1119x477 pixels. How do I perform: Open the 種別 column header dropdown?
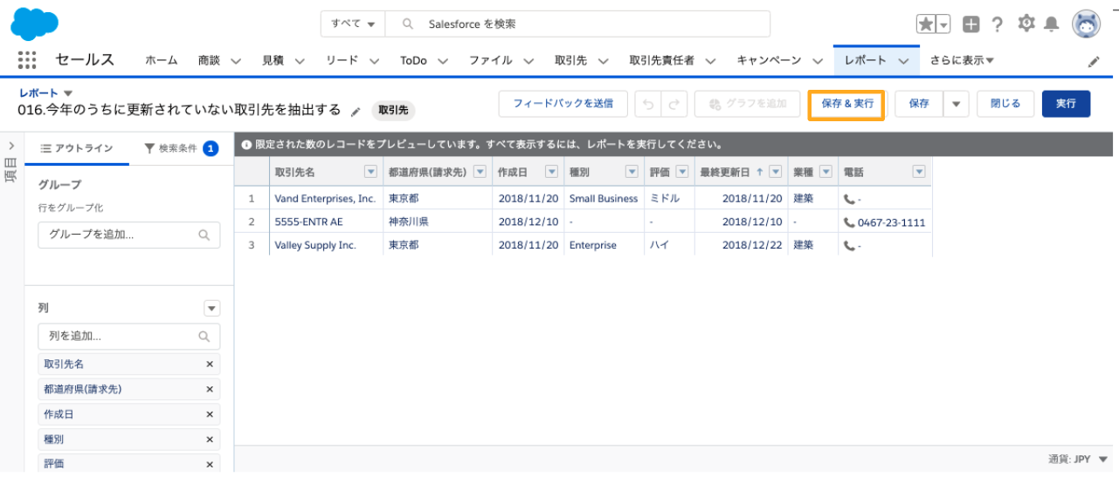pyautogui.click(x=632, y=173)
